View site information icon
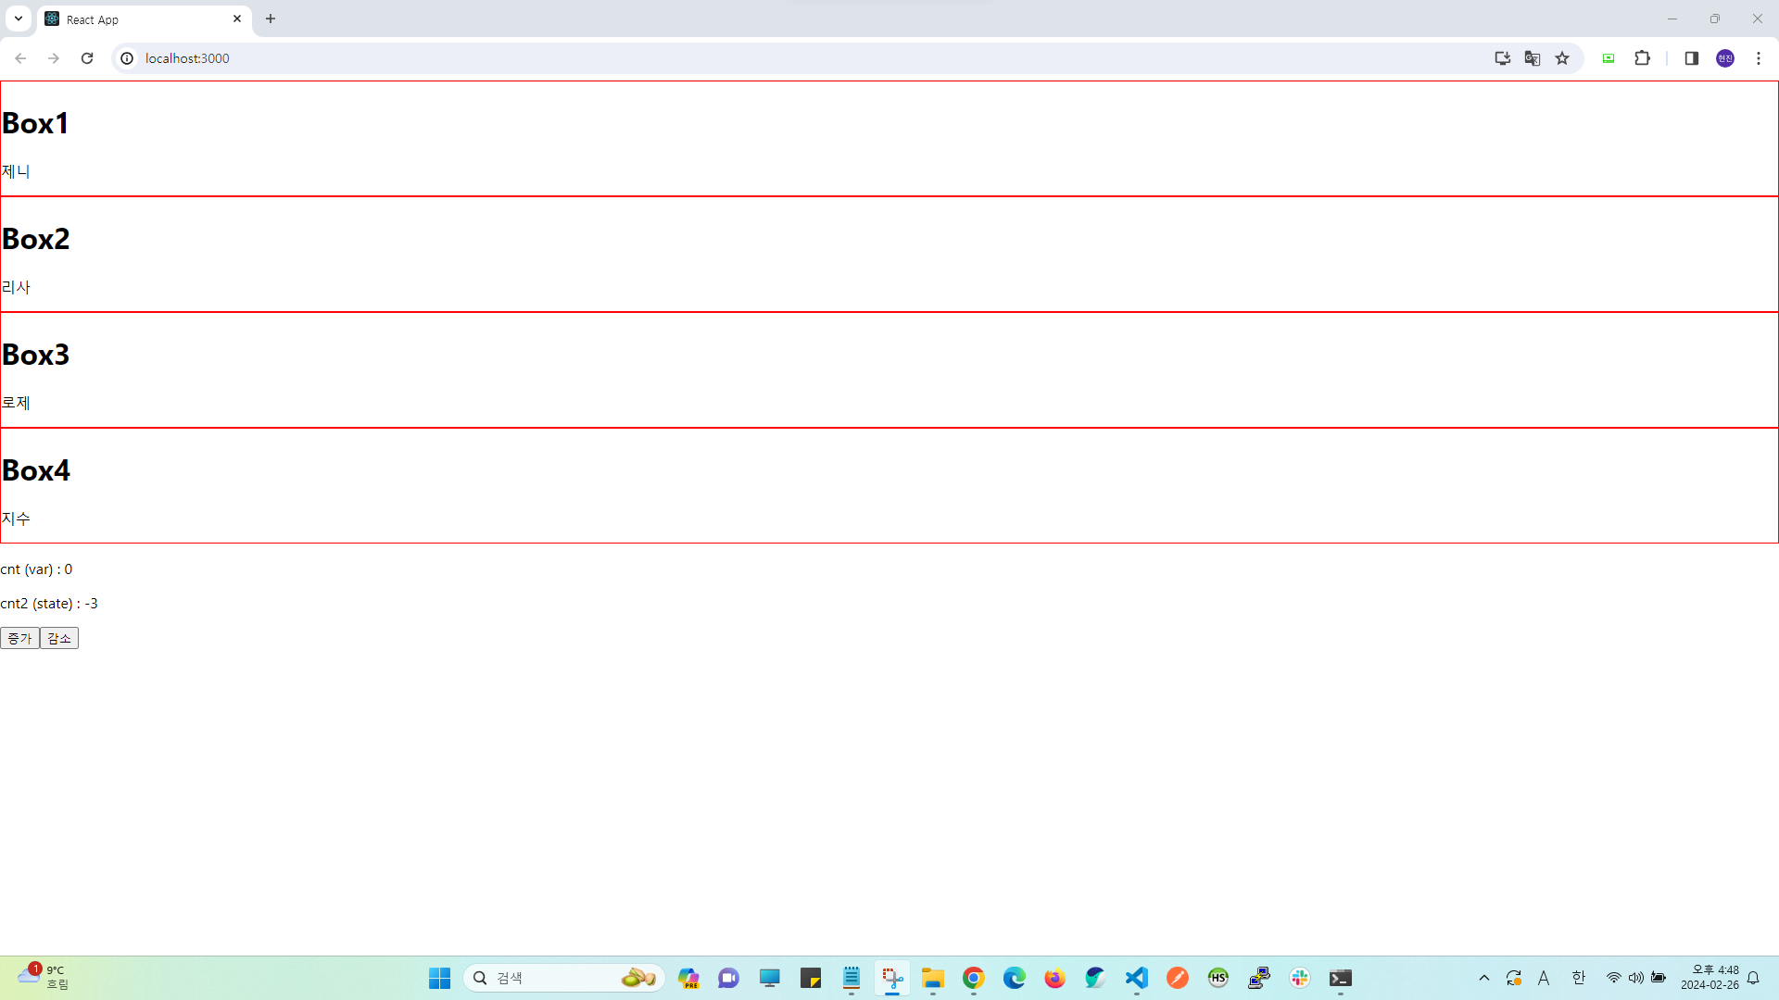 [x=127, y=58]
